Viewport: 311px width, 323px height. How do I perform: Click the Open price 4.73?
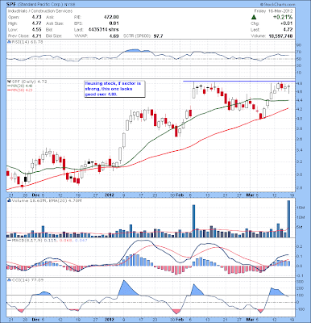point(37,17)
